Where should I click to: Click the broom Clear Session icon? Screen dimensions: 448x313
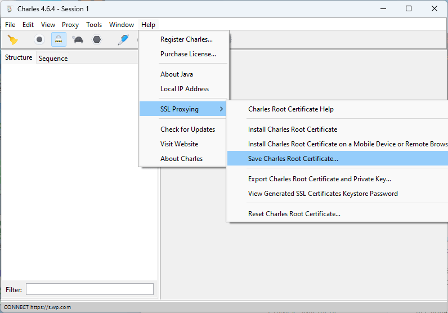point(12,39)
